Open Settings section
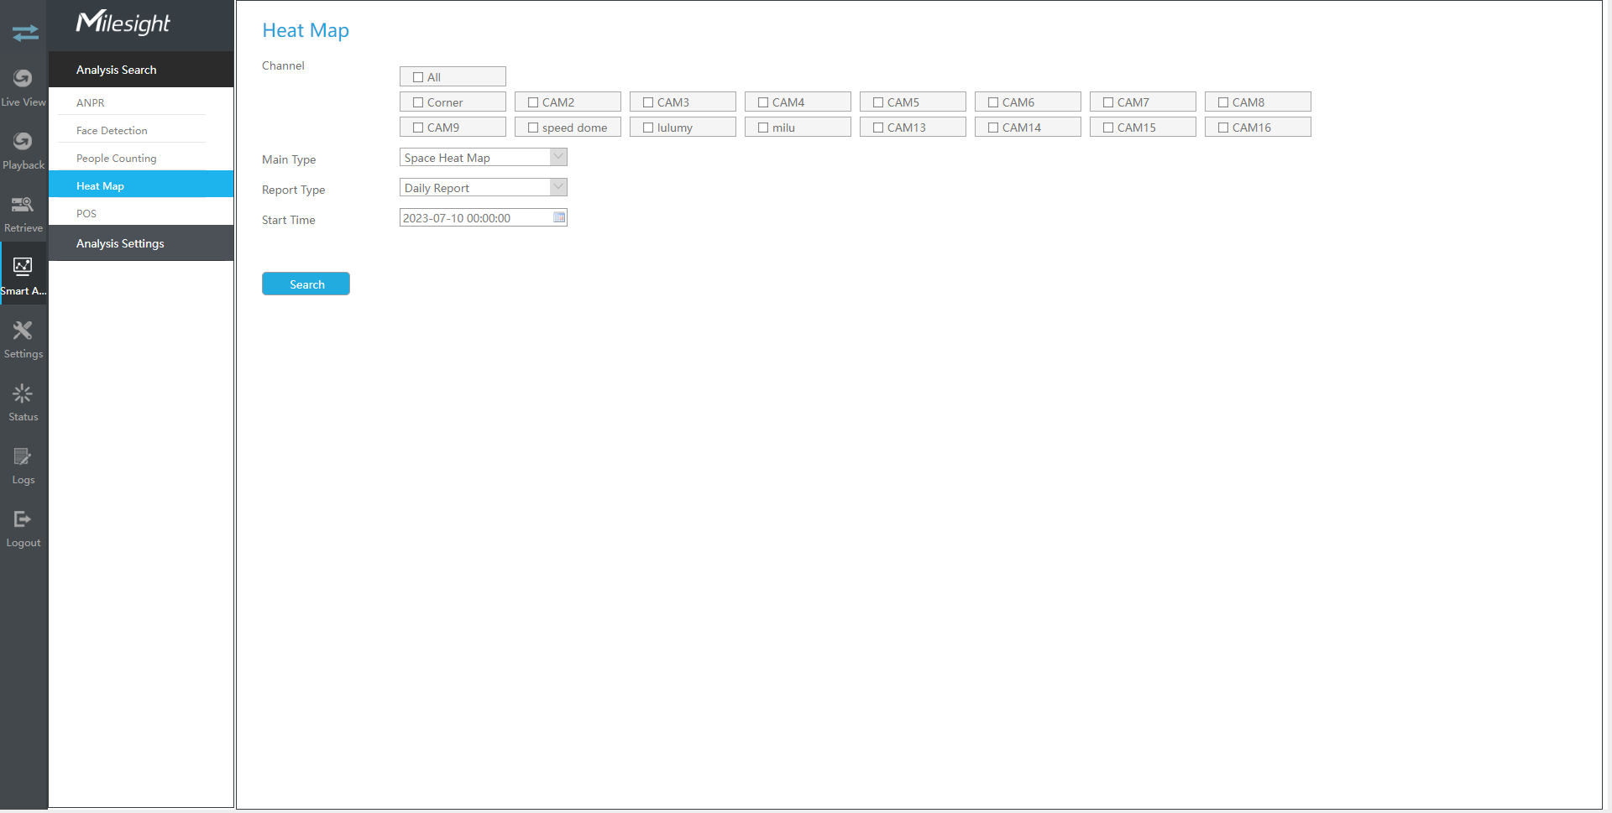The width and height of the screenshot is (1612, 813). pyautogui.click(x=24, y=340)
